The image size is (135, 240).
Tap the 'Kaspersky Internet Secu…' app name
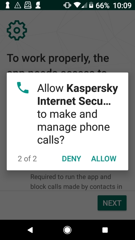point(78,95)
